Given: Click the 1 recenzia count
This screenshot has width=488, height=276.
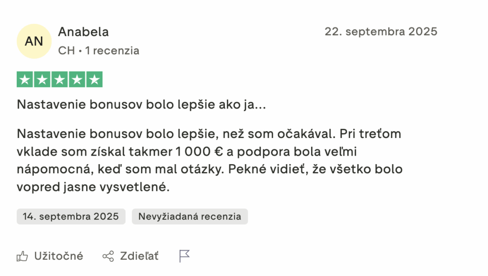Looking at the screenshot, I should coord(112,50).
